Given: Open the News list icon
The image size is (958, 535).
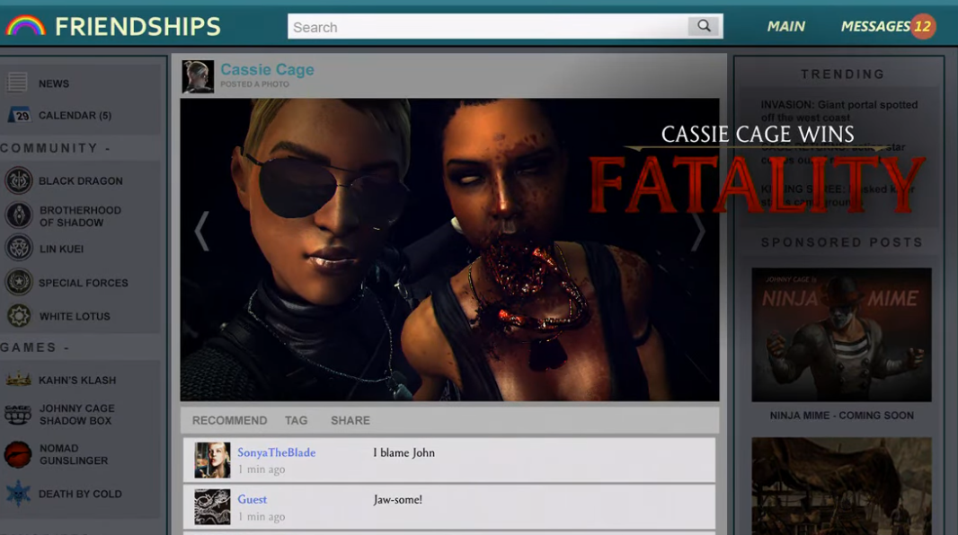Looking at the screenshot, I should [x=17, y=83].
